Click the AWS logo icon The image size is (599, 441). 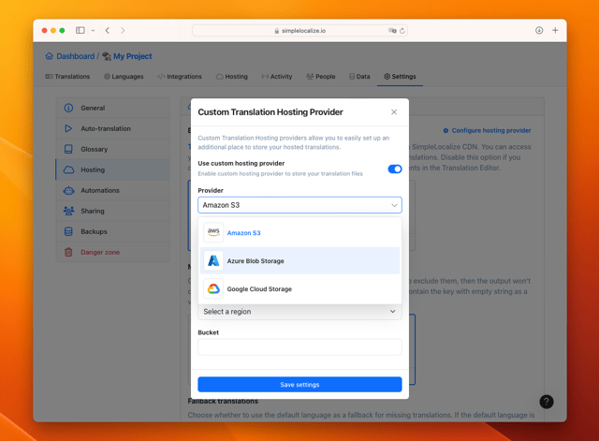[x=213, y=232]
